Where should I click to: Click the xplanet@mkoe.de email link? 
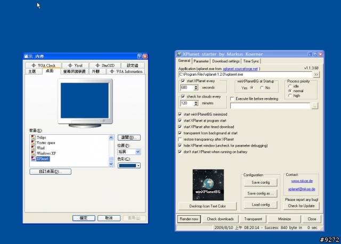point(302,189)
